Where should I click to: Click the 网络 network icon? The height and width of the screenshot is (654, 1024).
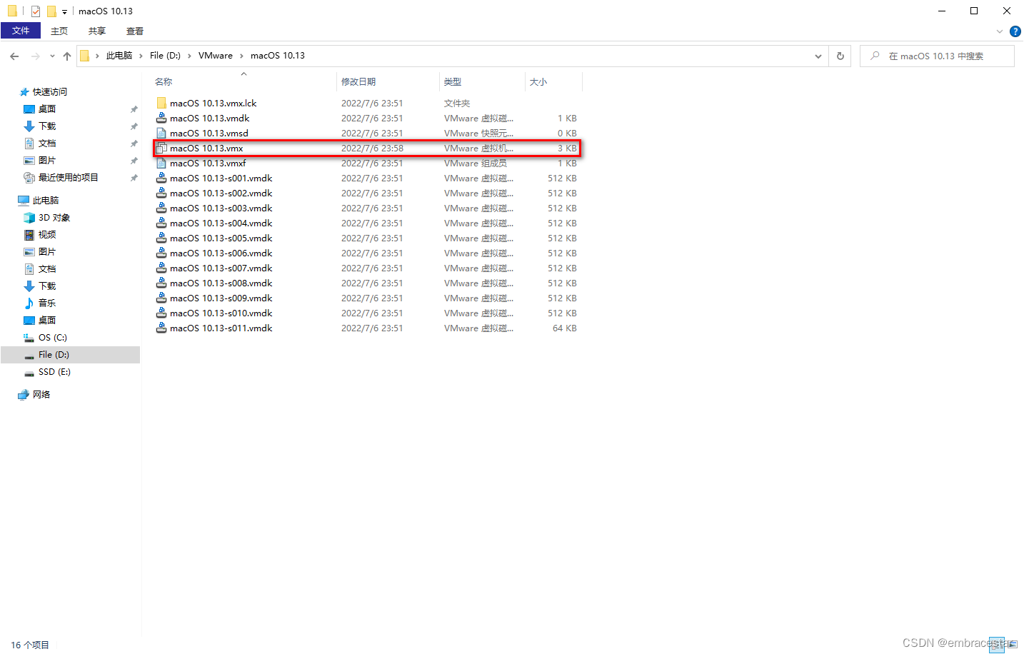click(24, 395)
